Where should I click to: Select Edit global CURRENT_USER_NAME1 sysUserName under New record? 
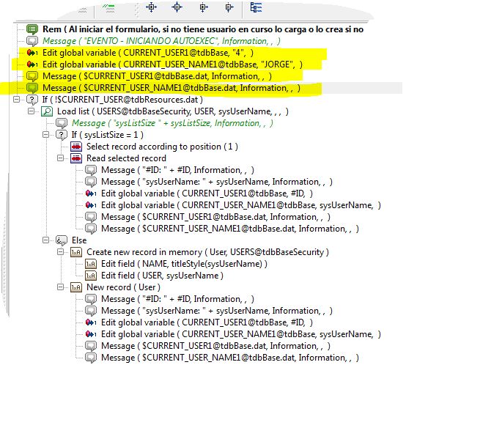241,334
